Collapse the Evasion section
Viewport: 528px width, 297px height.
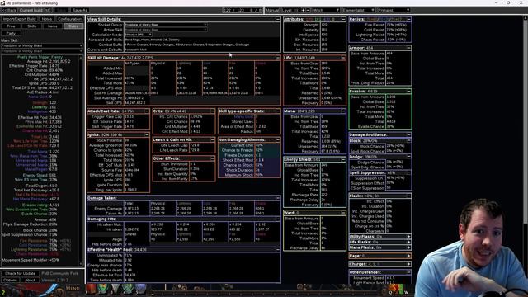coord(408,92)
